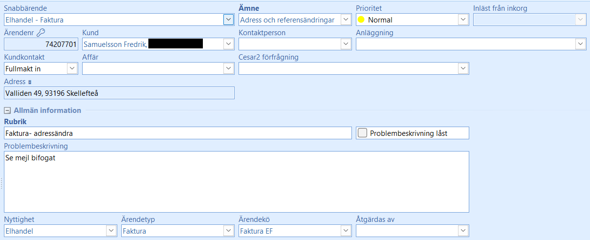Click the yellow Normal priority indicator

361,20
